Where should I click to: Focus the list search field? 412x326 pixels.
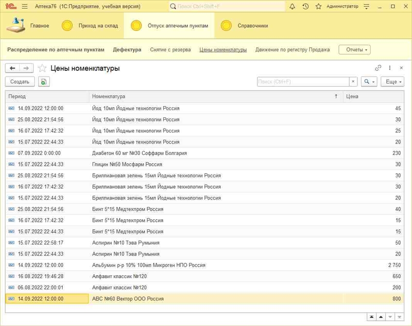[303, 82]
